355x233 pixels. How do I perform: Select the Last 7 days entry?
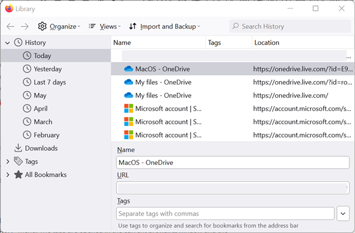tap(49, 82)
